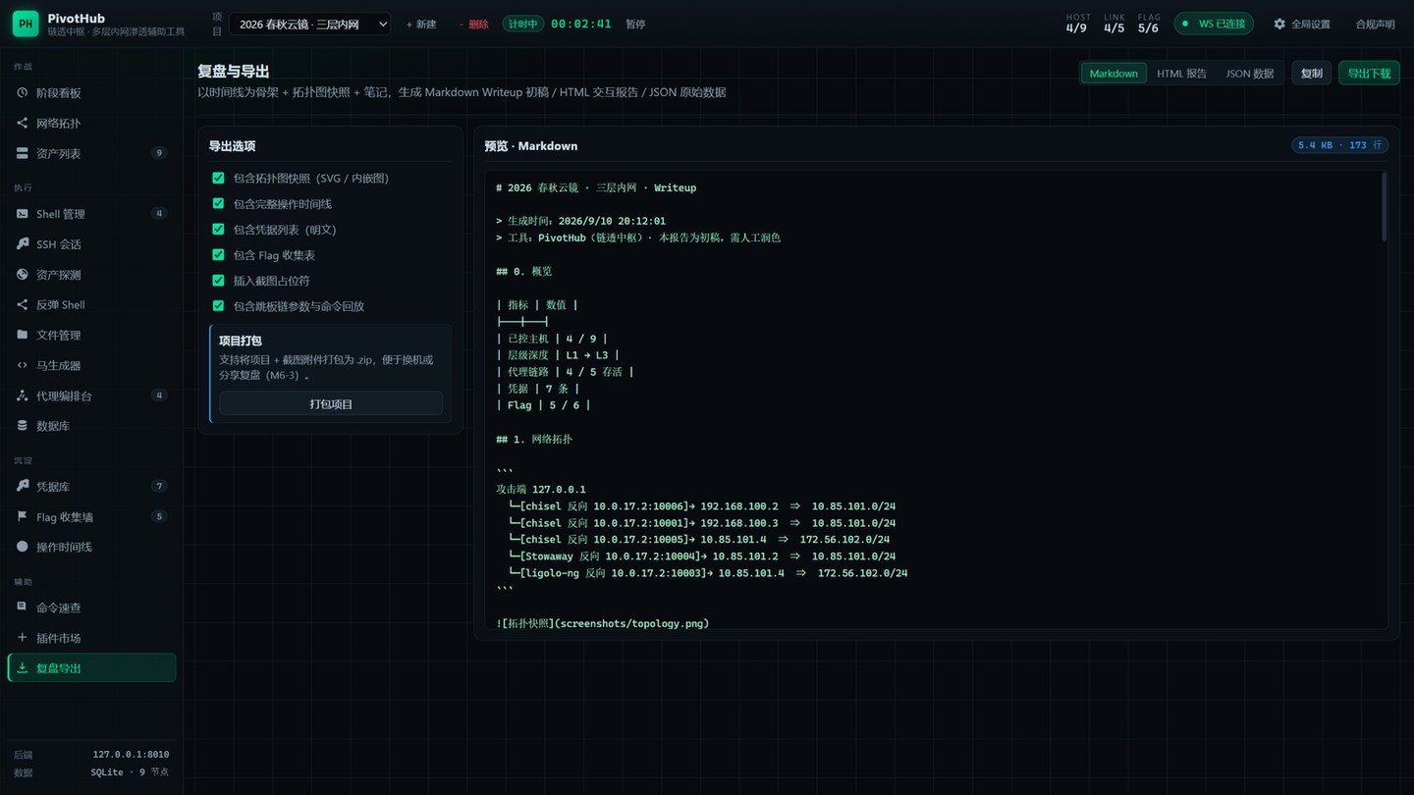This screenshot has height=795, width=1414.
Task: Click the red 删除 project button
Action: click(x=474, y=25)
